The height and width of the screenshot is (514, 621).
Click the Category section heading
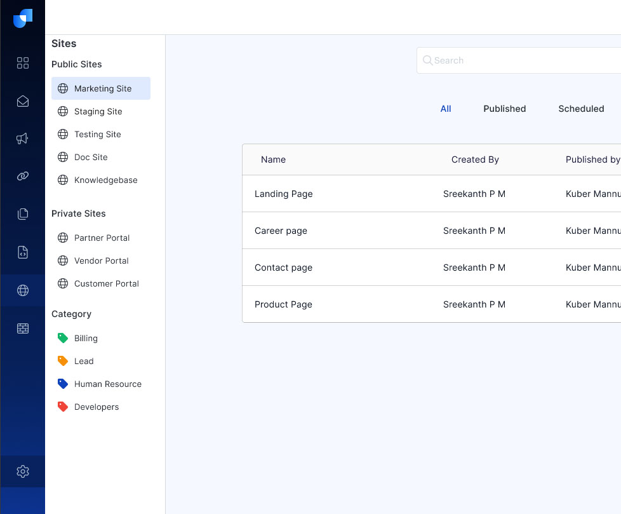[x=71, y=314]
